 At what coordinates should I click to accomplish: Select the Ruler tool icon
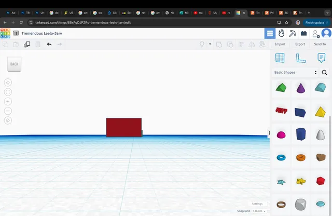pyautogui.click(x=300, y=58)
